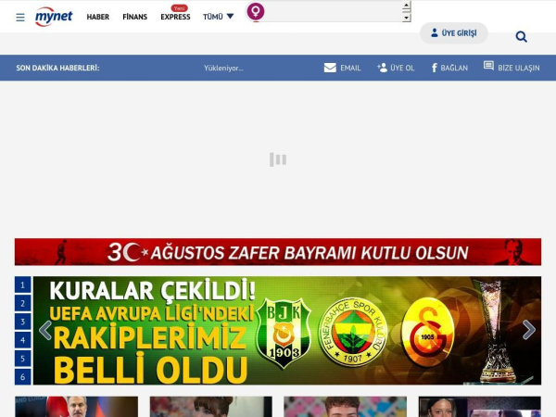Click the Yükleniyor... loading text
The width and height of the screenshot is (556, 417).
coord(223,68)
